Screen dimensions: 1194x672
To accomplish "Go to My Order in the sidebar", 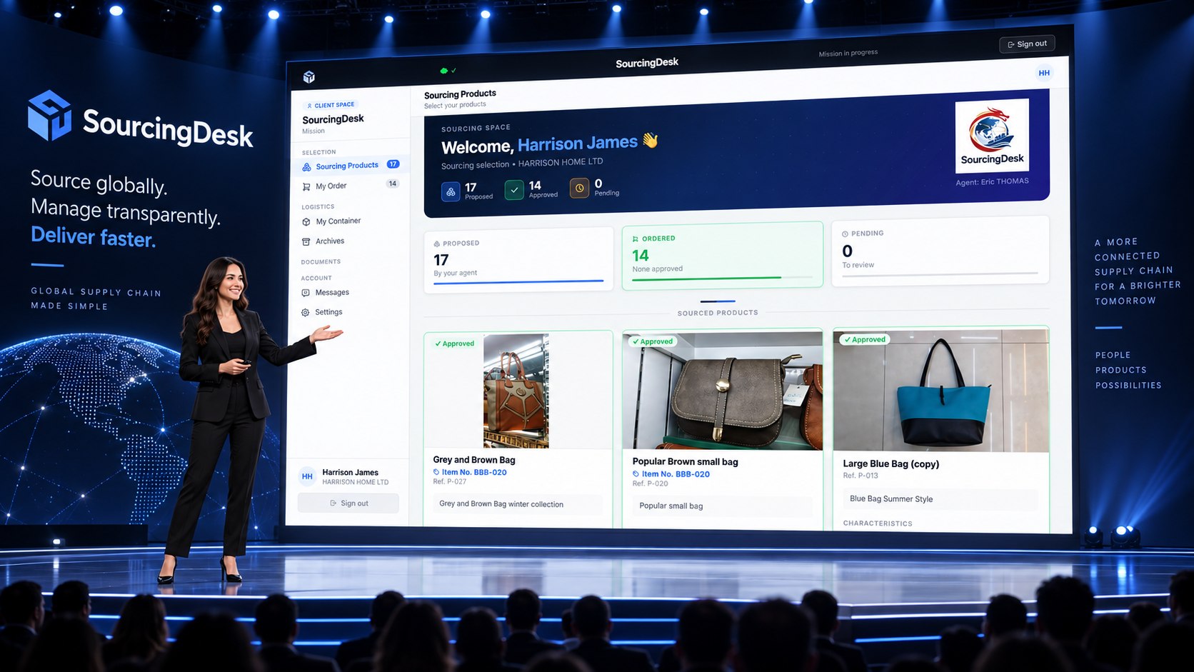I will 350,186.
